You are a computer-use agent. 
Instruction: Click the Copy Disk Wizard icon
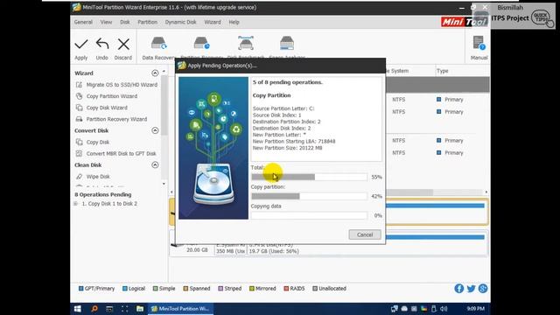(x=79, y=108)
